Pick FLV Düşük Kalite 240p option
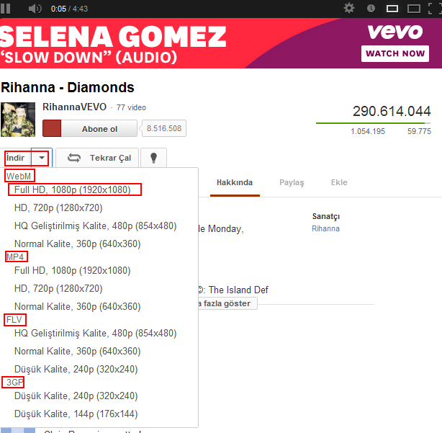 pos(76,369)
